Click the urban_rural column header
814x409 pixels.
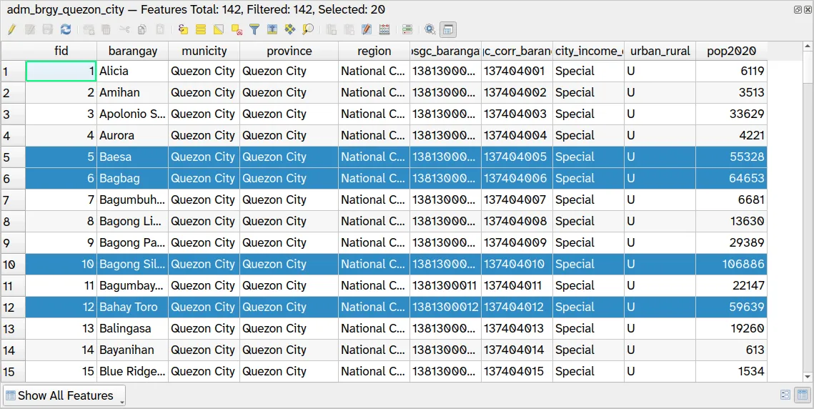660,51
